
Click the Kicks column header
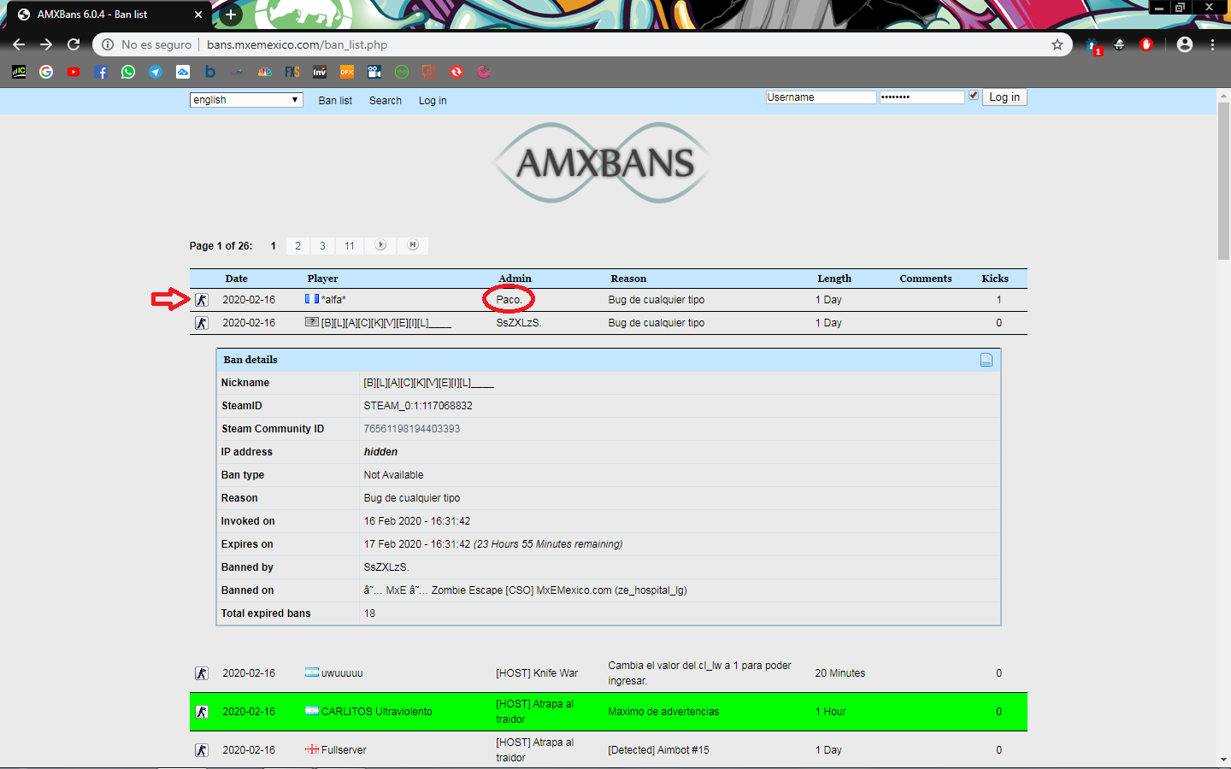tap(995, 279)
